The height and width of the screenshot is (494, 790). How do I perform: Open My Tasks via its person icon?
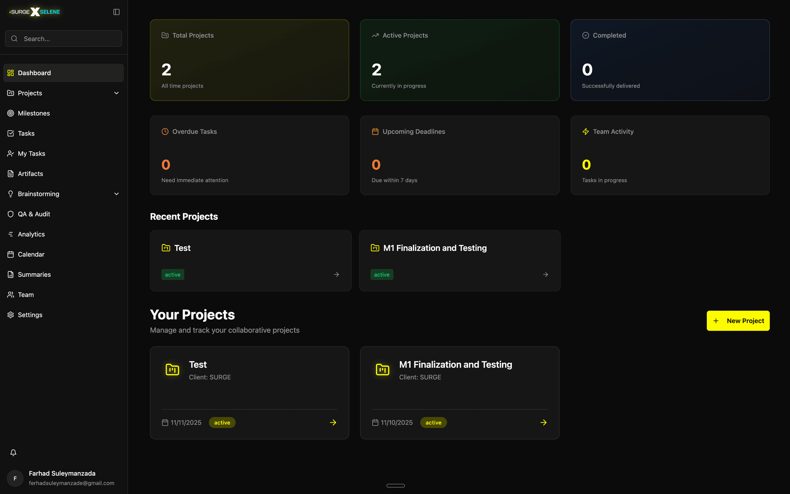click(11, 154)
